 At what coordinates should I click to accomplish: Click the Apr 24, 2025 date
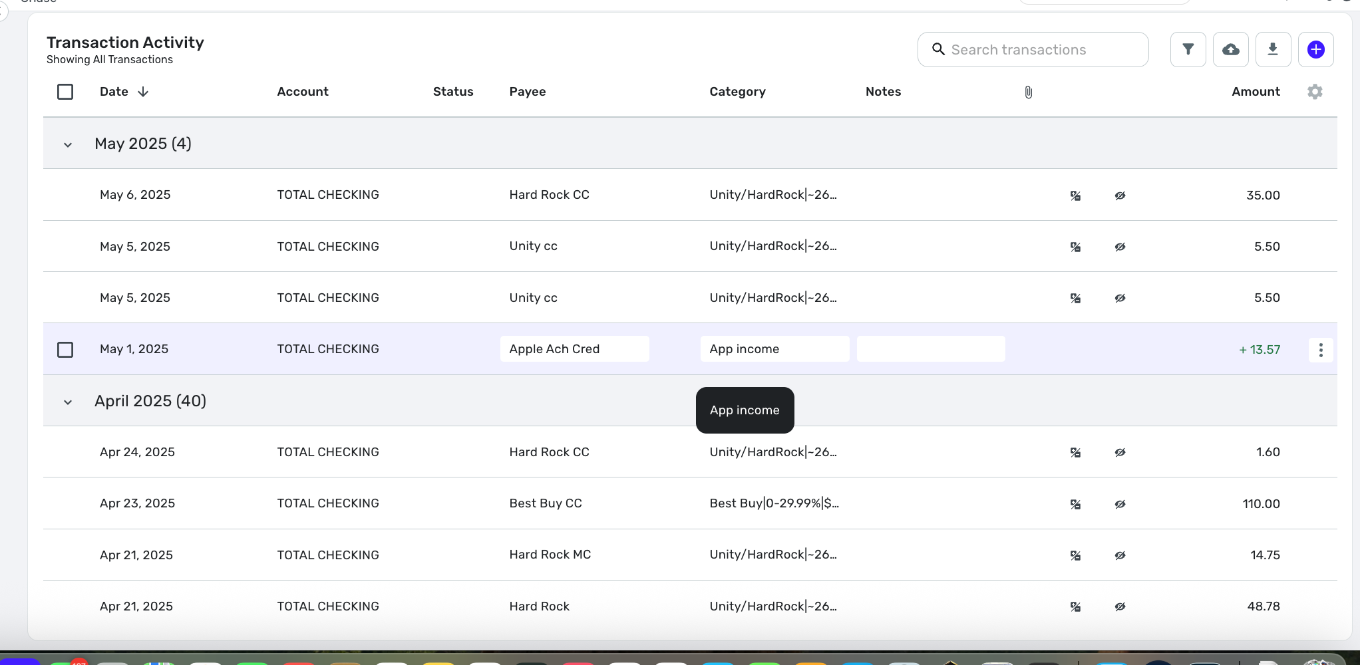click(137, 452)
